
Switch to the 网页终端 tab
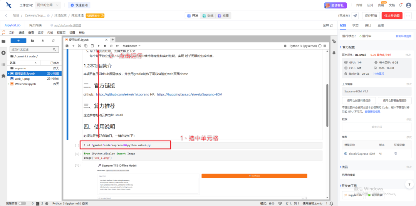[35, 25]
